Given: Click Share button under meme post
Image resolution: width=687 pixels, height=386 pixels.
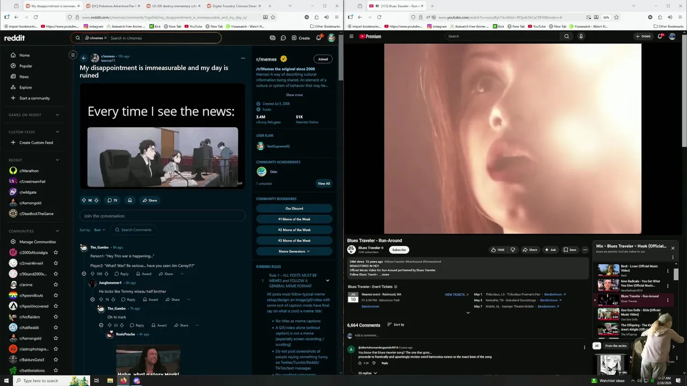Looking at the screenshot, I should click(x=149, y=201).
